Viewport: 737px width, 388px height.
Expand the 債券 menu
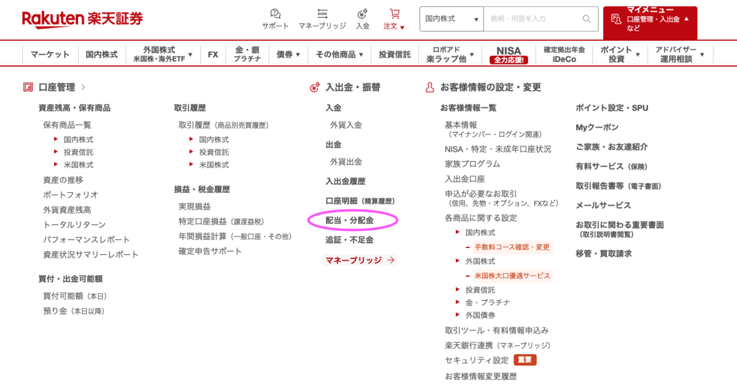pos(288,55)
